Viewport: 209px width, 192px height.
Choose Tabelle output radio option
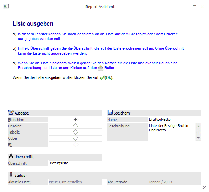click(75, 132)
